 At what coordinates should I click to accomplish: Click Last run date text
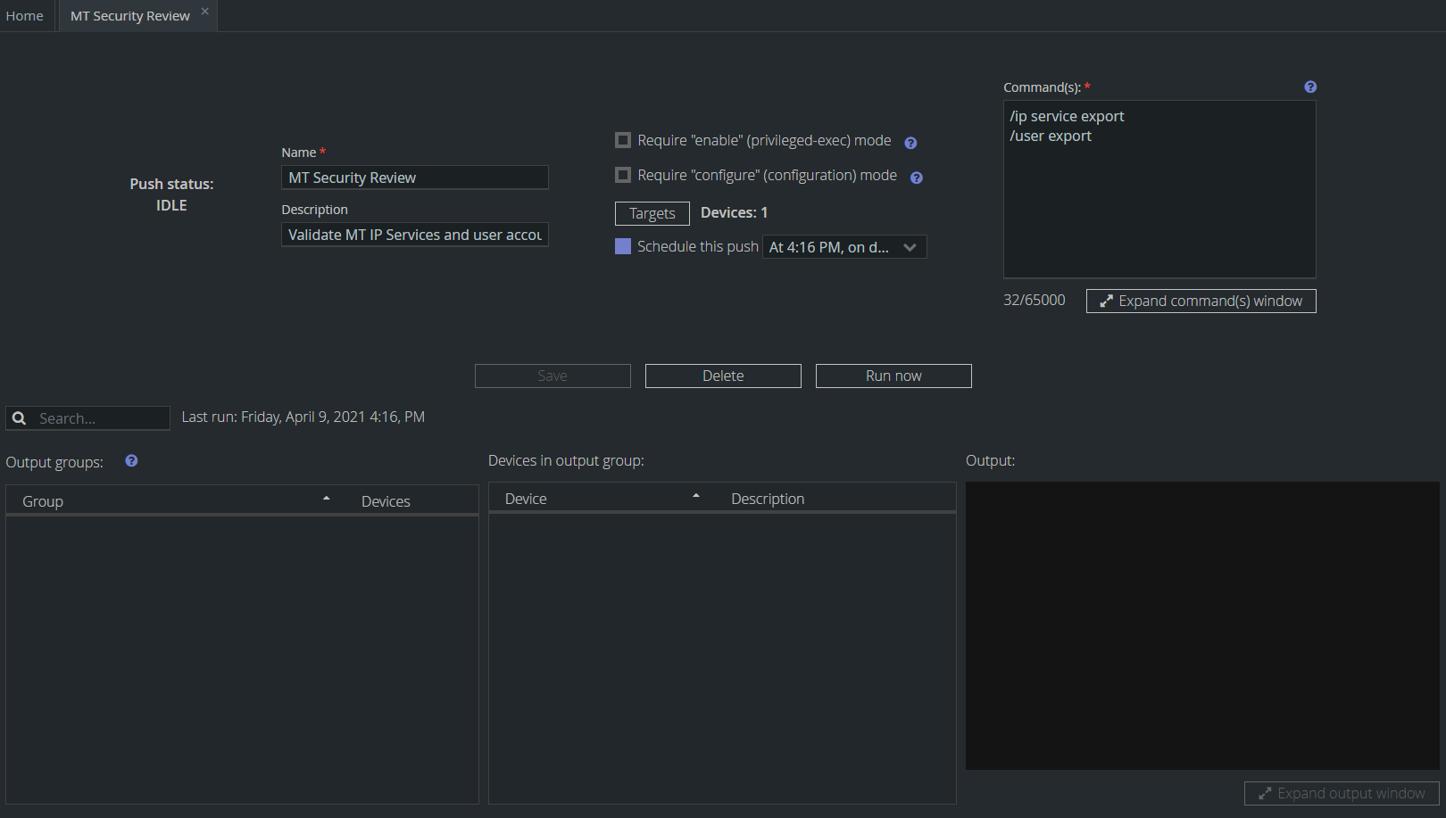coord(303,417)
